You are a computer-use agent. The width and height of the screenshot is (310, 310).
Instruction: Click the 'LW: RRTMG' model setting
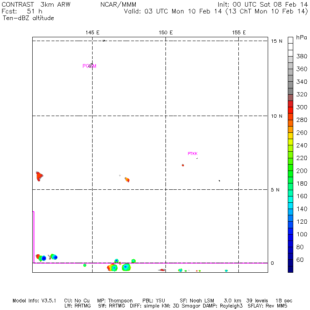click(77, 306)
